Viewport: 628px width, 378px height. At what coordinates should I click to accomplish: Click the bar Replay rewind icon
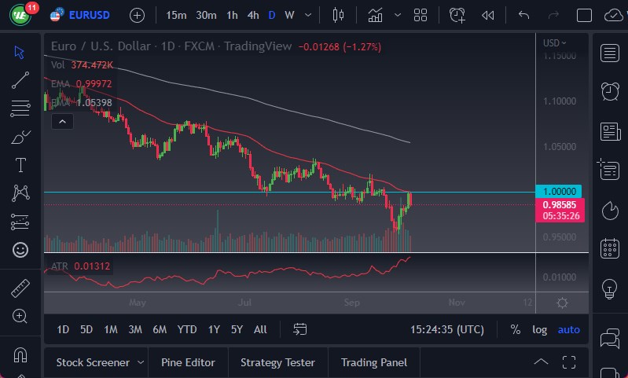[x=488, y=15]
